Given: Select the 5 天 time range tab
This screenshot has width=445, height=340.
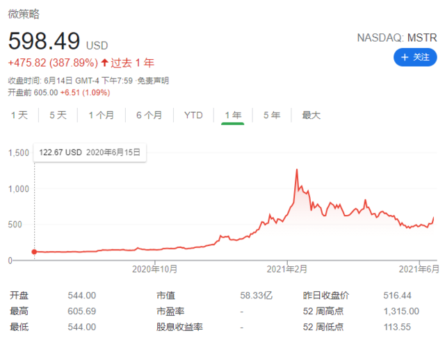Looking at the screenshot, I should [x=58, y=115].
